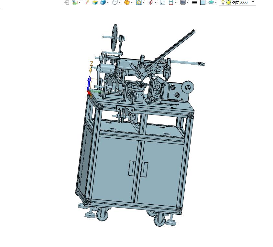The width and height of the screenshot is (273, 247).
Task: Expand dropdown beside wireframe cube icon
Action: (120, 3)
